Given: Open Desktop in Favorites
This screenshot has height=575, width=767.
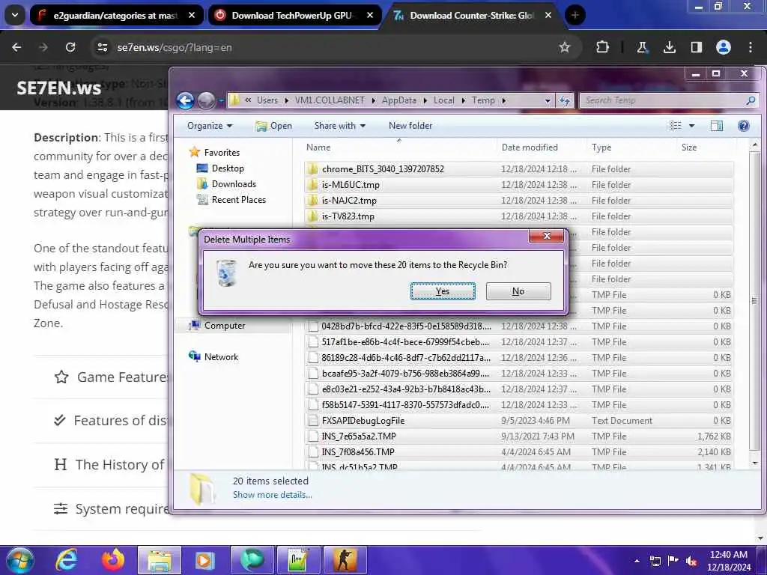Looking at the screenshot, I should click(228, 168).
